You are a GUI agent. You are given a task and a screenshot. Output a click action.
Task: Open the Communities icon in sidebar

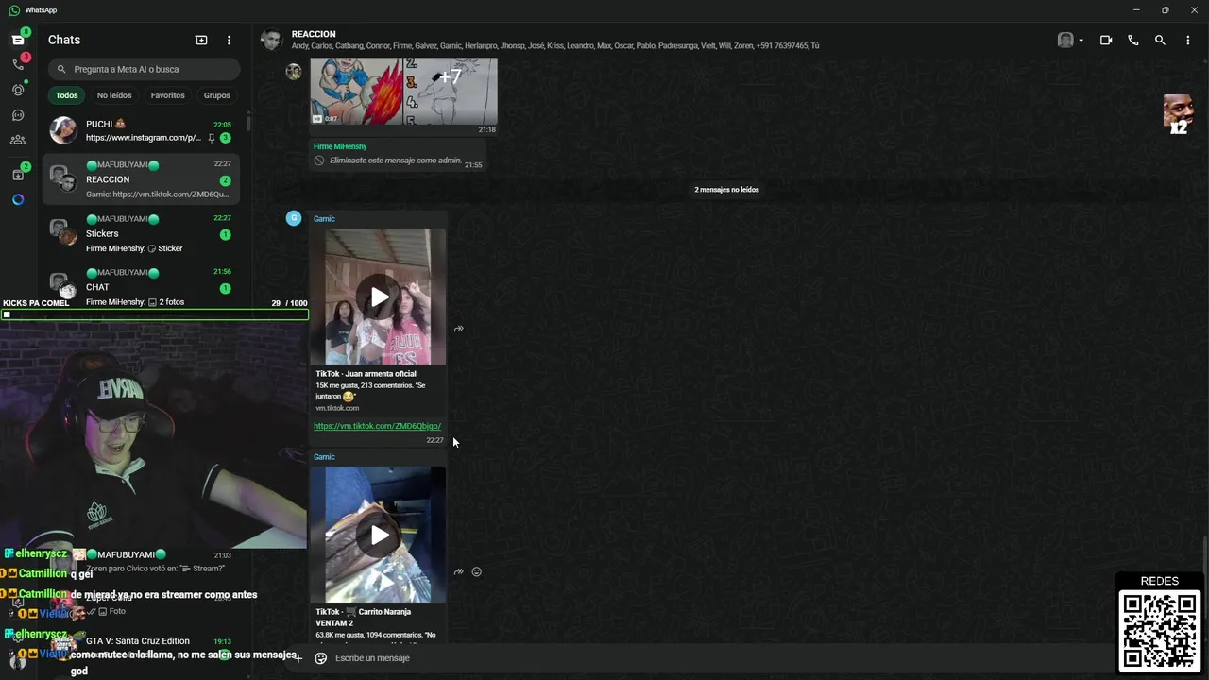pyautogui.click(x=18, y=140)
